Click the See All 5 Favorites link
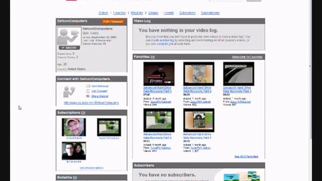 pyautogui.click(x=247, y=156)
